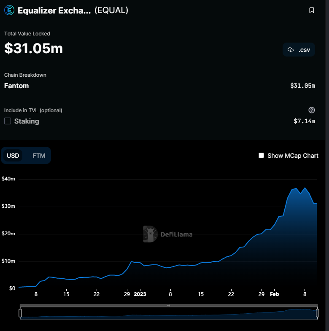329x331 pixels.
Task: Click the (EQUAL) ticker symbol
Action: (x=111, y=10)
